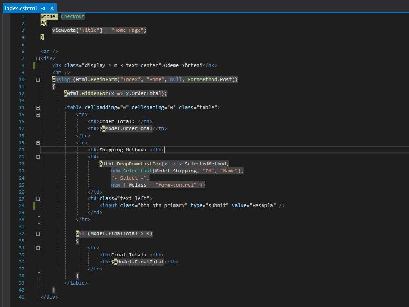Click line number 20 in the gutter

pyautogui.click(x=22, y=150)
